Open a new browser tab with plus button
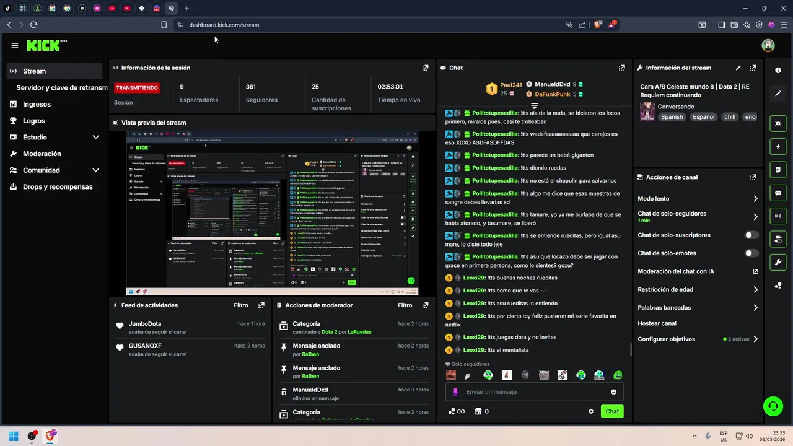The image size is (793, 446). [186, 8]
